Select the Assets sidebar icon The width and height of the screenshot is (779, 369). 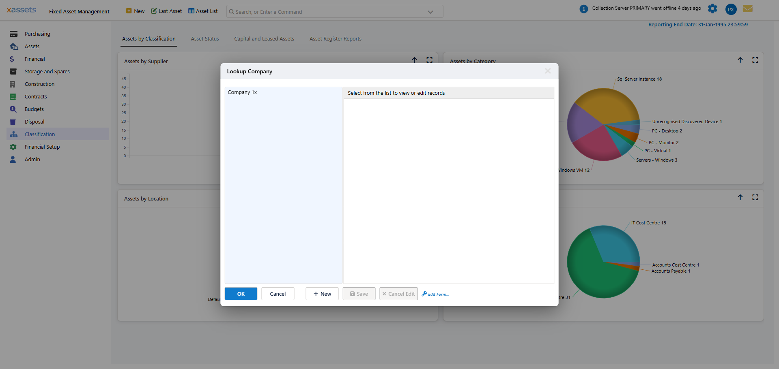[13, 46]
